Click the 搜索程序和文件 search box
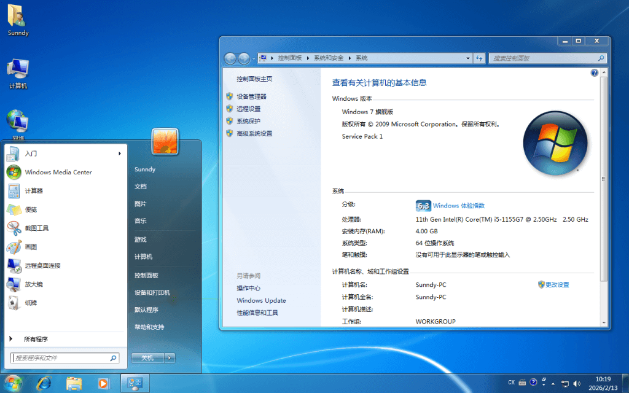This screenshot has width=629, height=393. pyautogui.click(x=64, y=358)
